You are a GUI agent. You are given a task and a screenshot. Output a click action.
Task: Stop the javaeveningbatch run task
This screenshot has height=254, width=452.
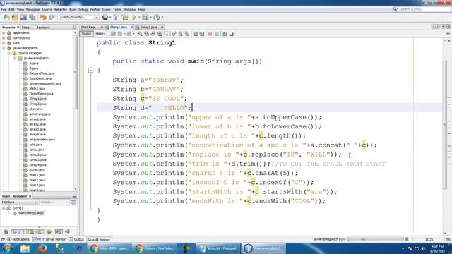point(407,239)
